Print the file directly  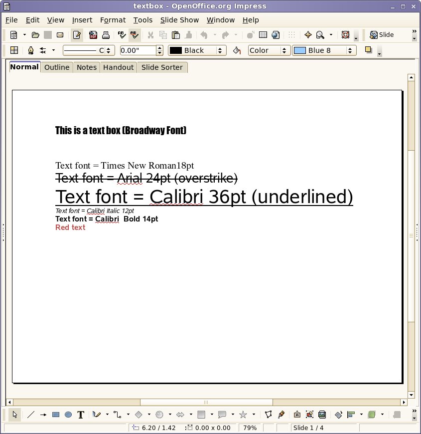tap(106, 35)
